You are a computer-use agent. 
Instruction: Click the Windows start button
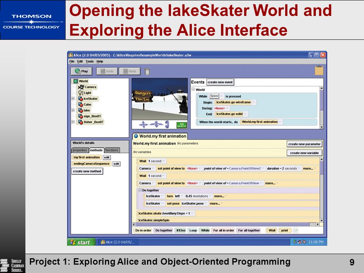pos(81,242)
